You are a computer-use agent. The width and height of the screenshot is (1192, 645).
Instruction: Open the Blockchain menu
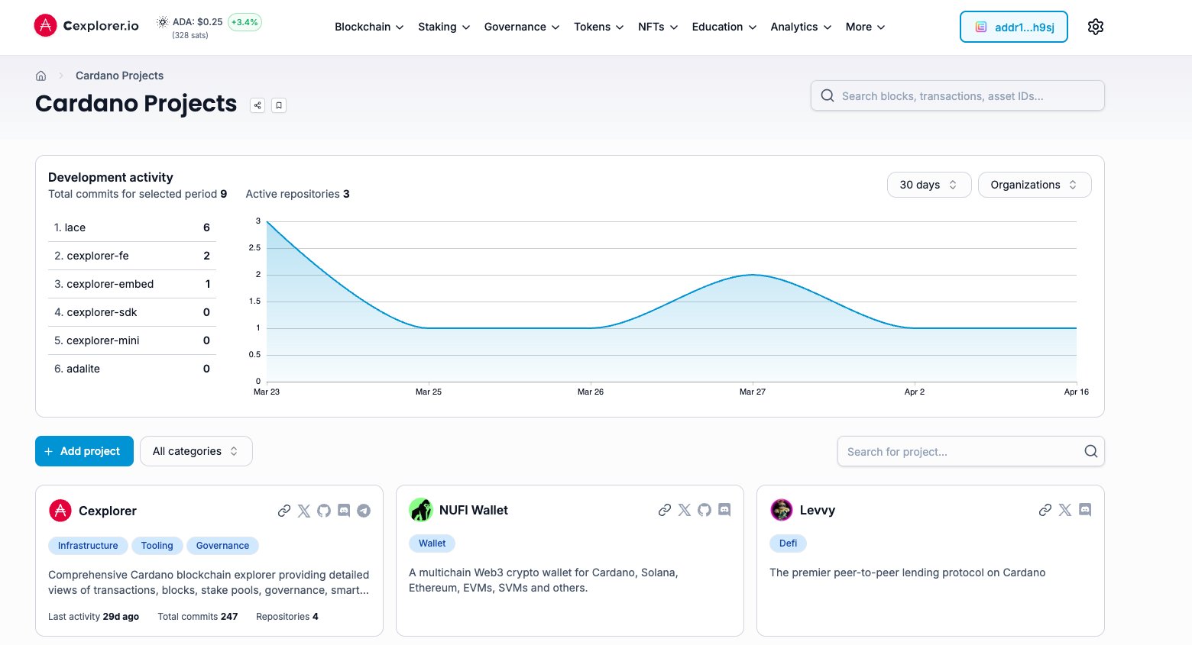(369, 27)
